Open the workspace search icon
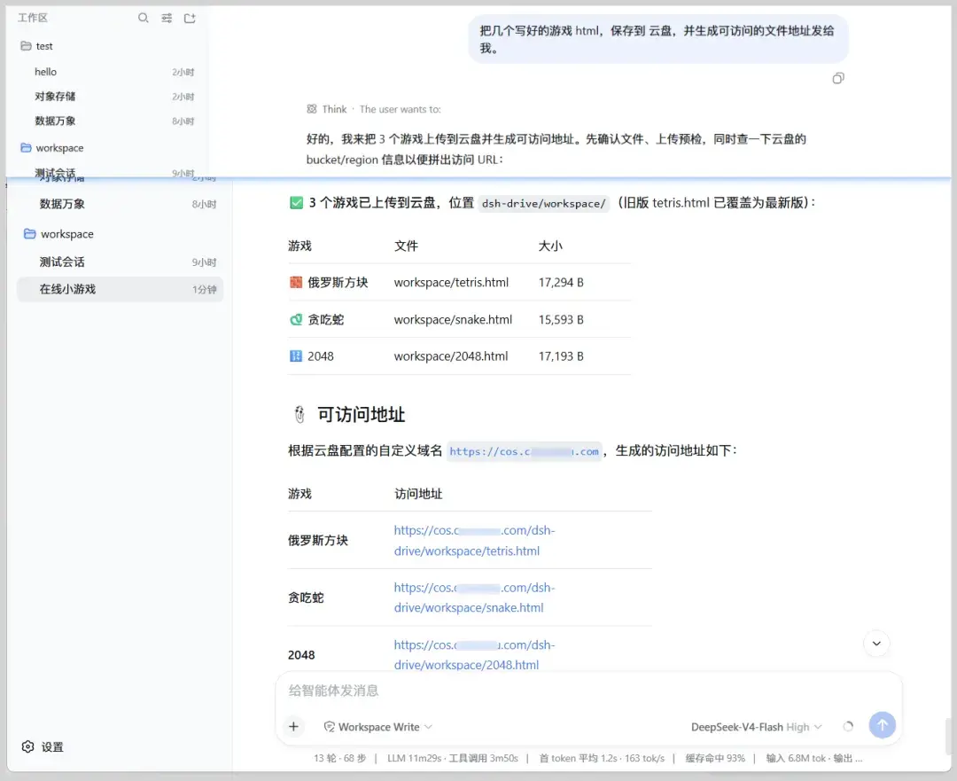The height and width of the screenshot is (781, 957). pyautogui.click(x=143, y=18)
